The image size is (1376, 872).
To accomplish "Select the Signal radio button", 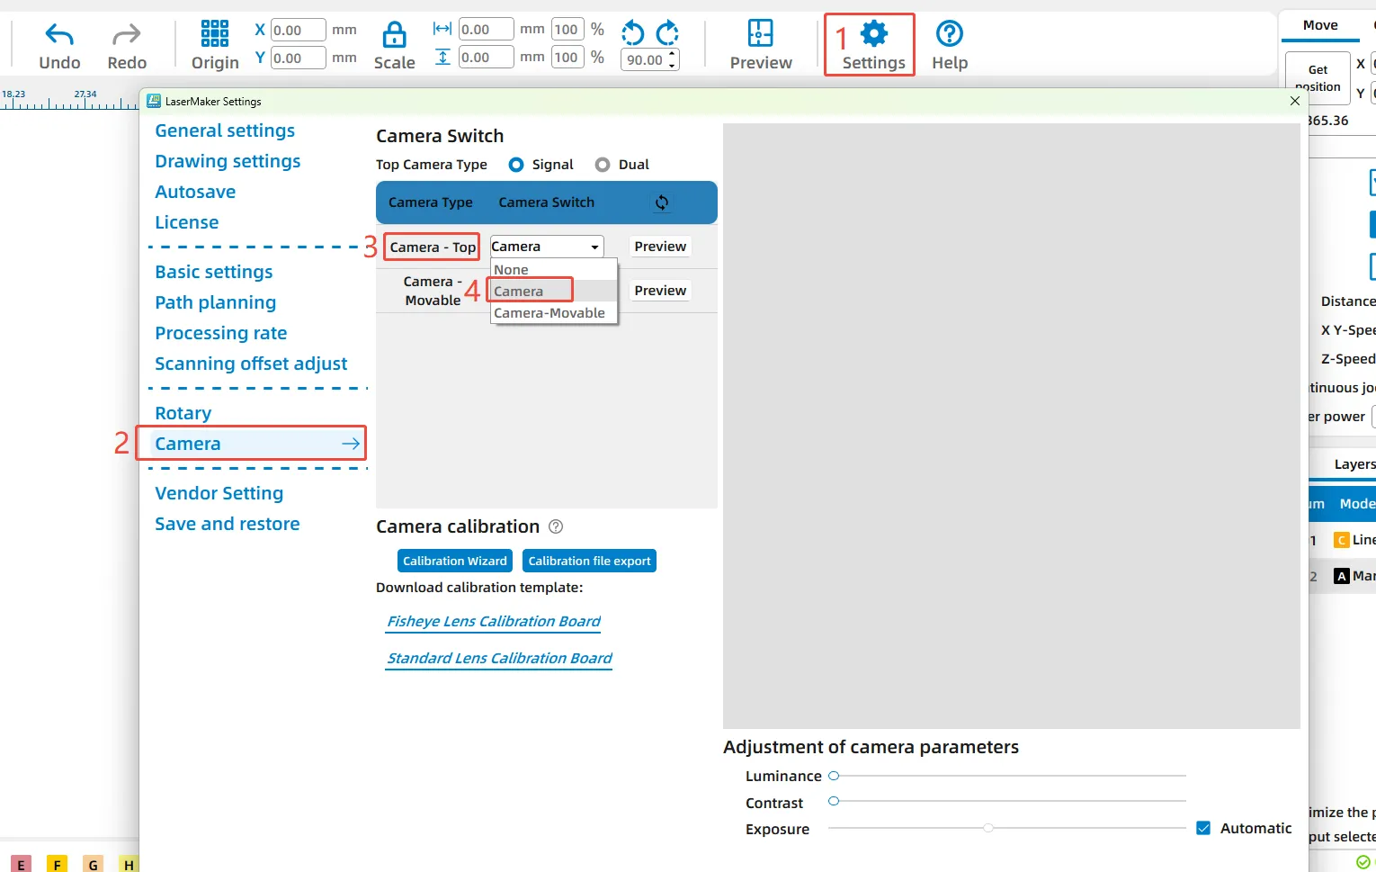I will [x=516, y=165].
